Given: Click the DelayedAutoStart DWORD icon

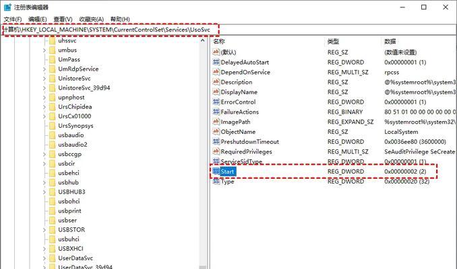Looking at the screenshot, I should click(x=216, y=62).
